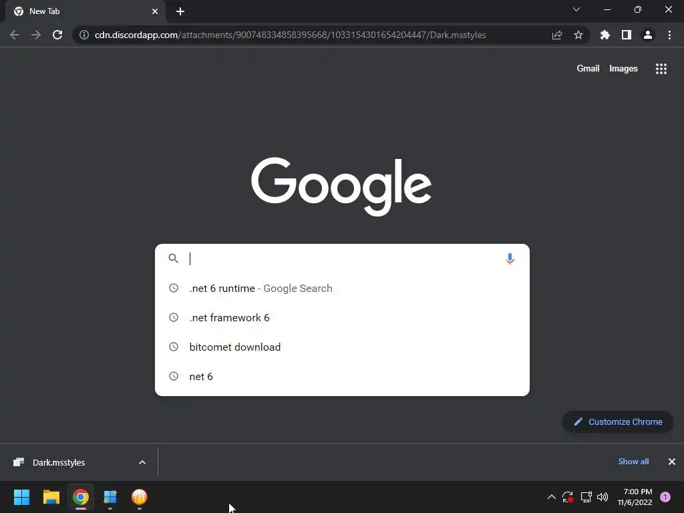
Task: Open the Extensions puzzle icon
Action: point(605,35)
